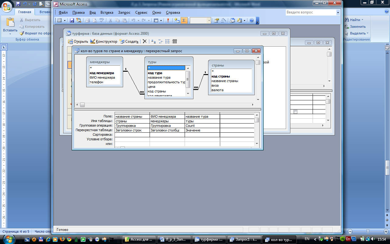Click the Word zoom slider handle
390x244 pixels.
coord(368,231)
